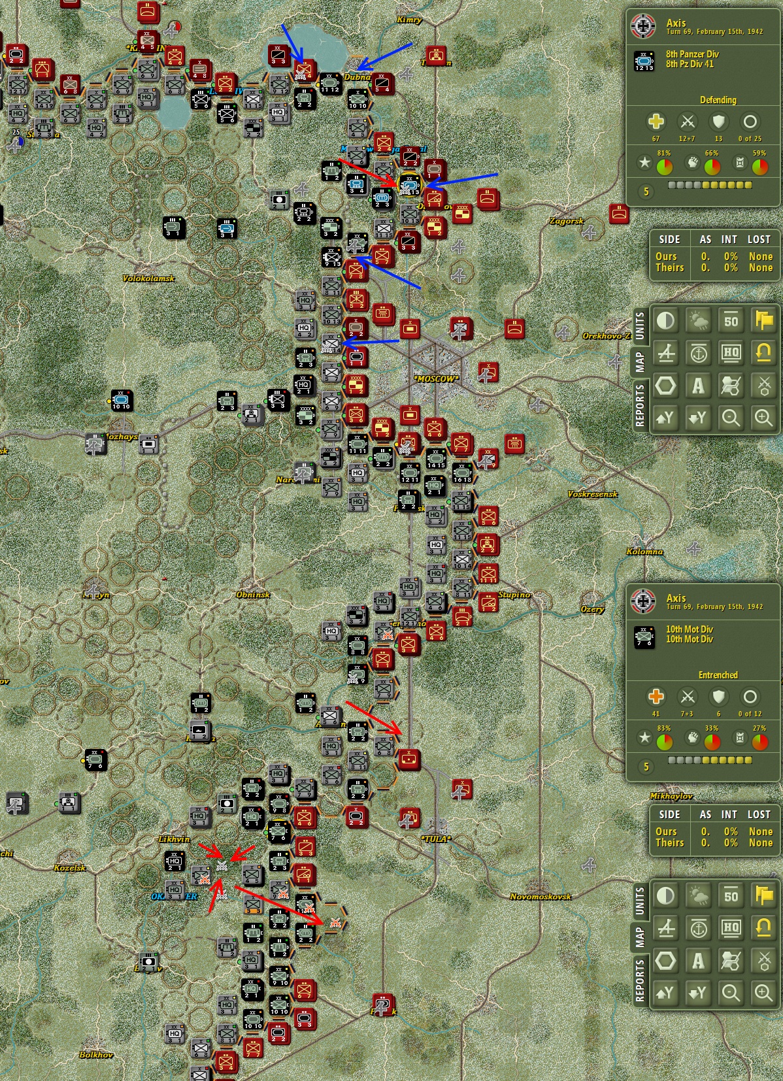Click the anchor button in the 10th Mot Div screenshot
This screenshot has width=783, height=1081.
[698, 928]
